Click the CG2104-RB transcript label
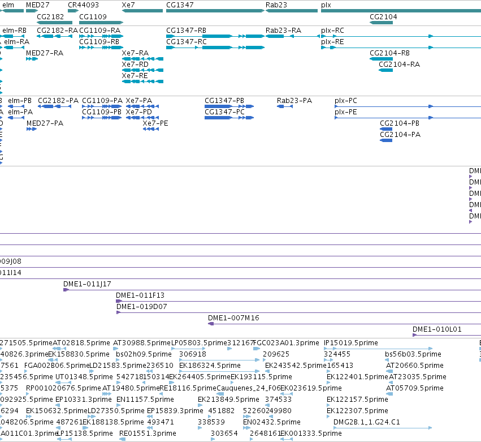This screenshot has width=481, height=442. pos(389,53)
